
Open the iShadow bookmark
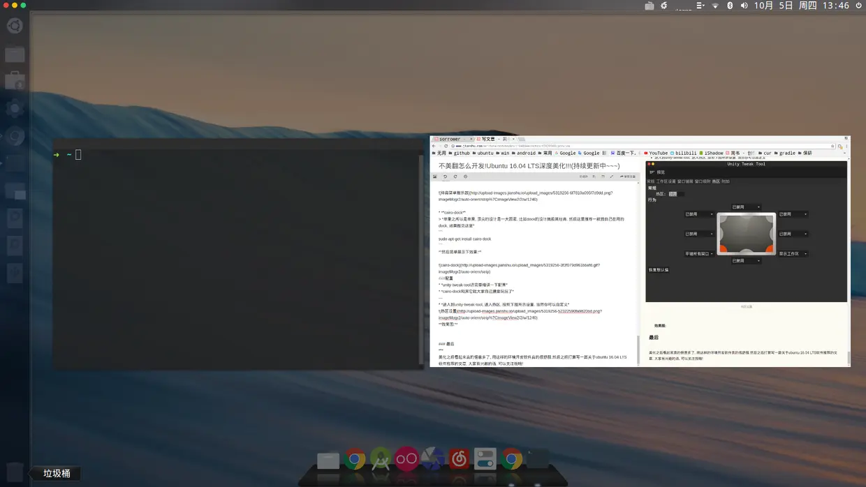tap(712, 153)
